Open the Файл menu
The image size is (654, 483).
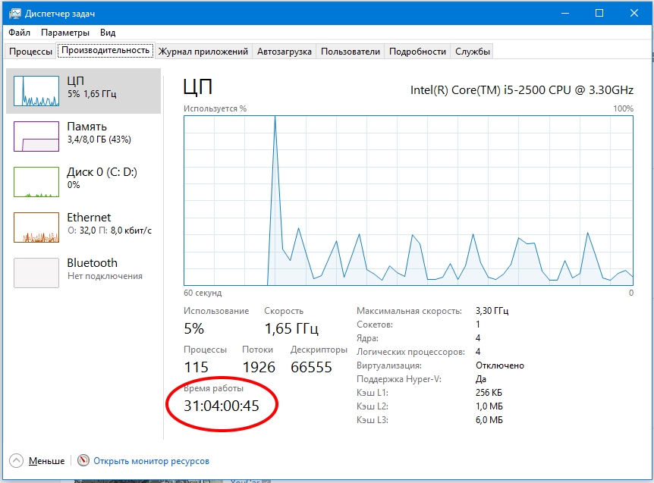(x=20, y=33)
